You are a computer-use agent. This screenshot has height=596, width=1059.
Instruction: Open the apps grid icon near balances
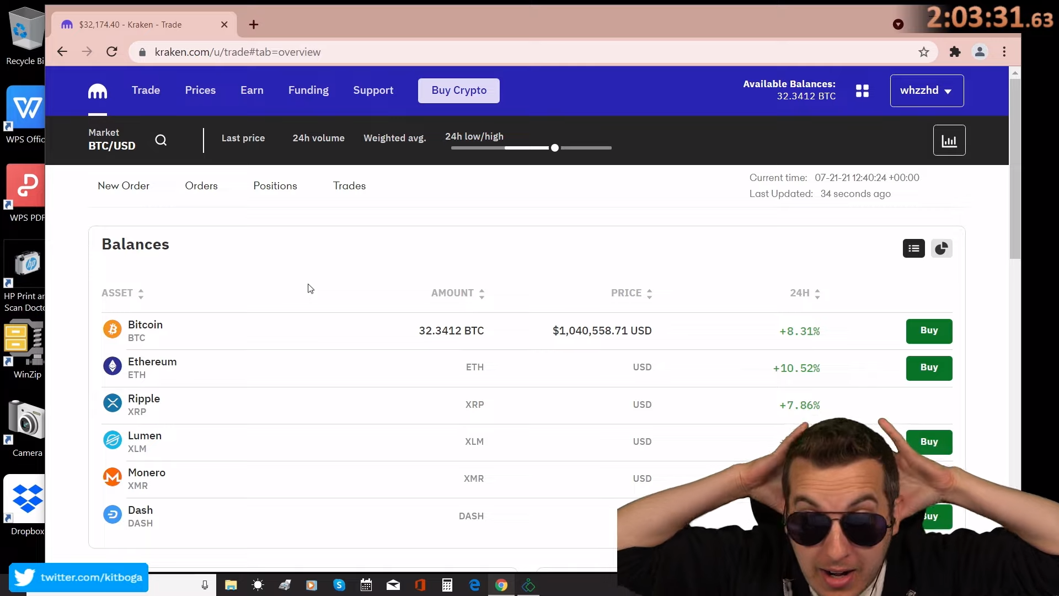(x=862, y=91)
